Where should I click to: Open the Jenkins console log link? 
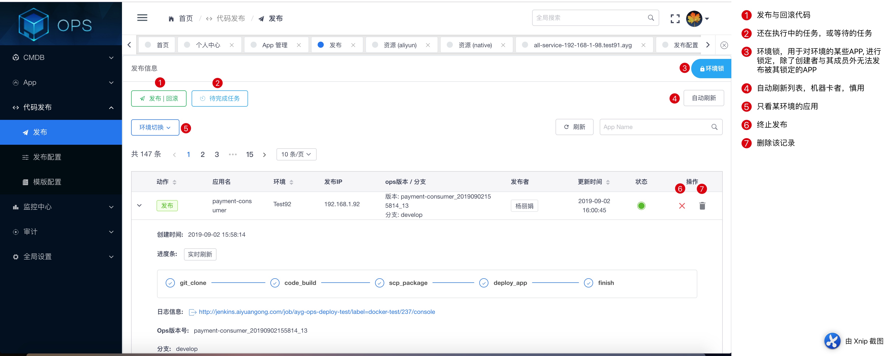tap(317, 312)
